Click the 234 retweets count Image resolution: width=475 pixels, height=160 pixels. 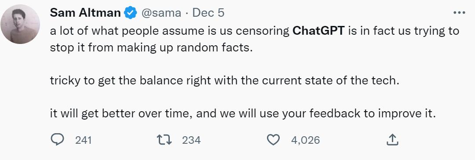tap(191, 140)
